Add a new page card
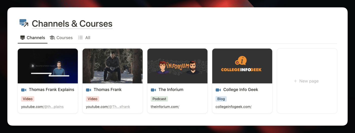This screenshot has height=133, width=355. click(307, 81)
